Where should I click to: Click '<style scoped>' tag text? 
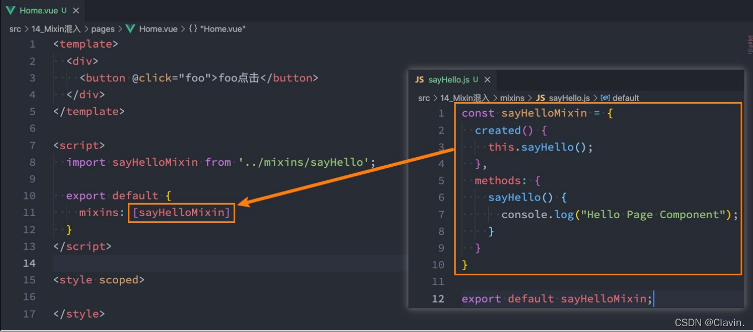(x=99, y=280)
